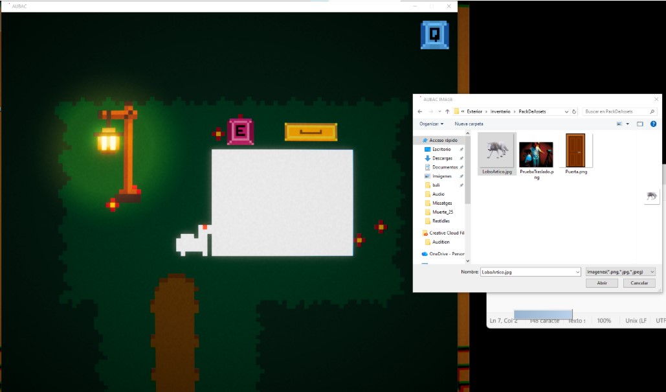Refresh the PackDeAssets folder view

[x=574, y=111]
